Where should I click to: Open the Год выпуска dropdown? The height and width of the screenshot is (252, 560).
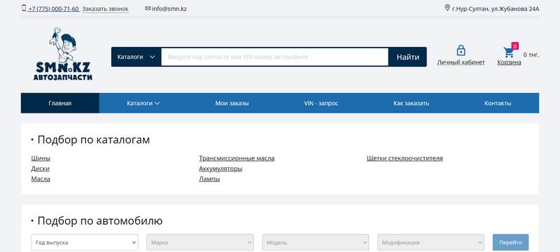[85, 242]
